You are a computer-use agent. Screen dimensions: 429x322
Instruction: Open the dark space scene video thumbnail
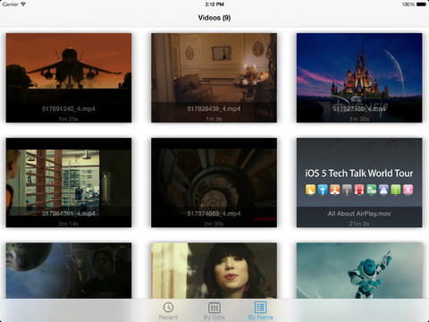click(x=69, y=270)
